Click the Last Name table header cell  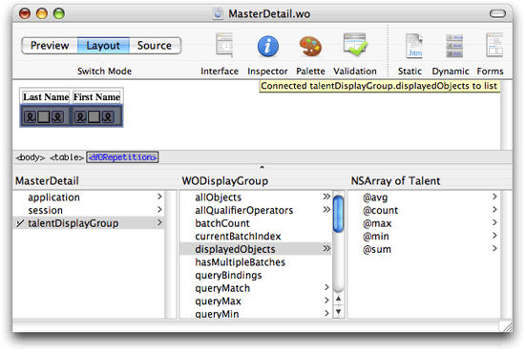coord(46,97)
